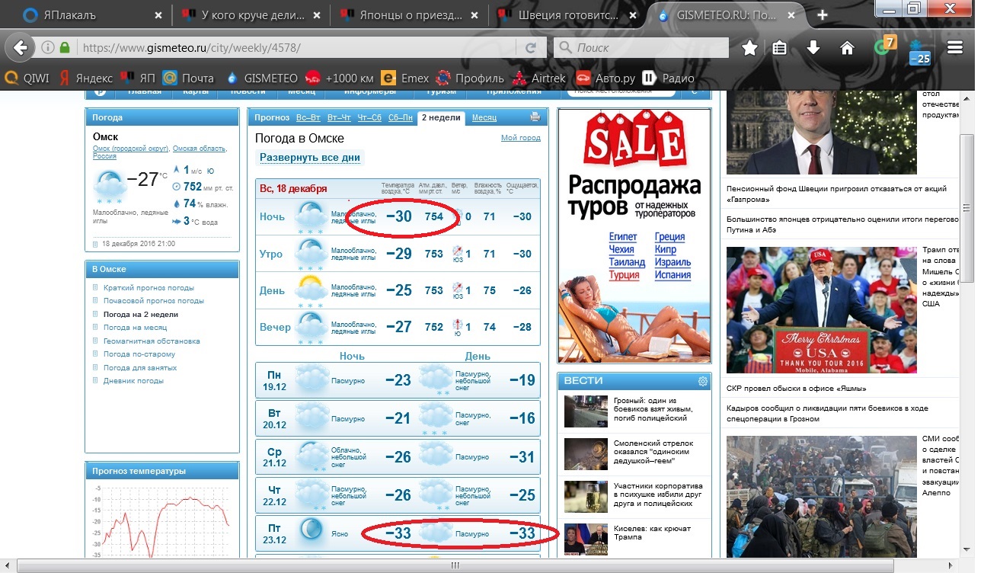This screenshot has width=984, height=573.
Task: Select the Вт–Чт forecast tab
Action: 339,117
